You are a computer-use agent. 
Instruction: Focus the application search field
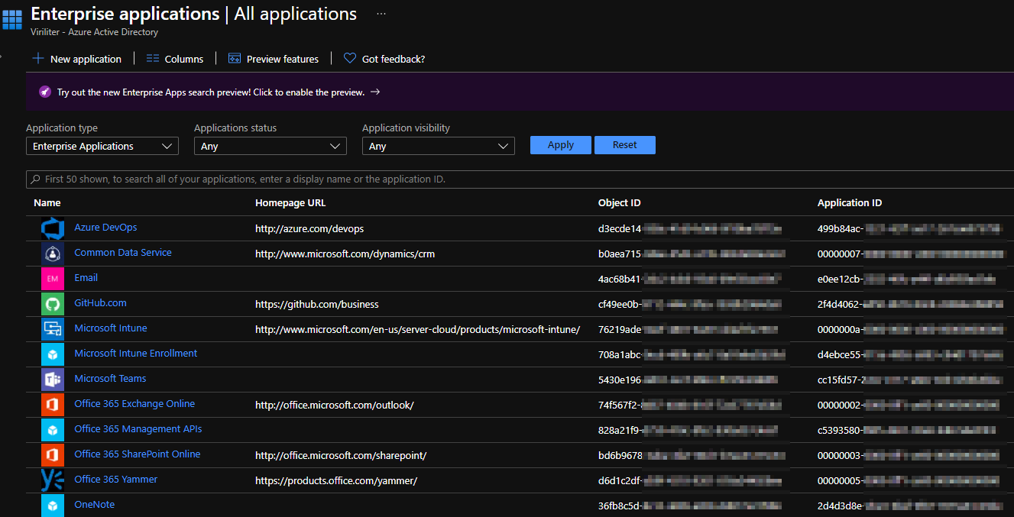click(520, 179)
